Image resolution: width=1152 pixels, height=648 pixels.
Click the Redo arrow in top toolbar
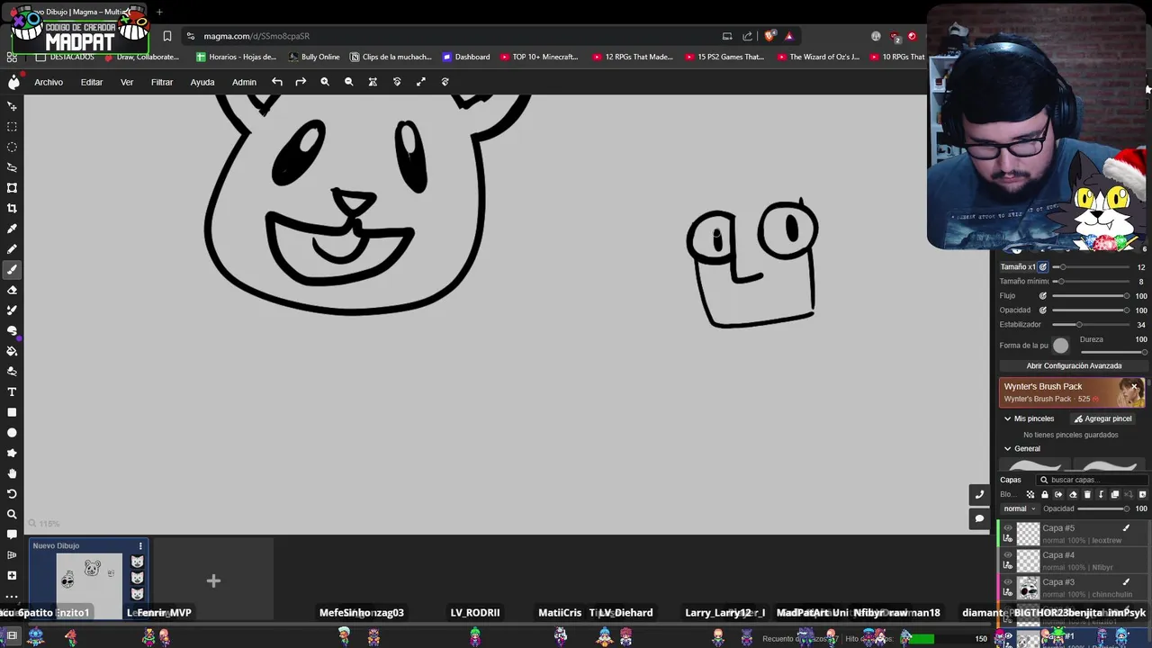(x=301, y=82)
